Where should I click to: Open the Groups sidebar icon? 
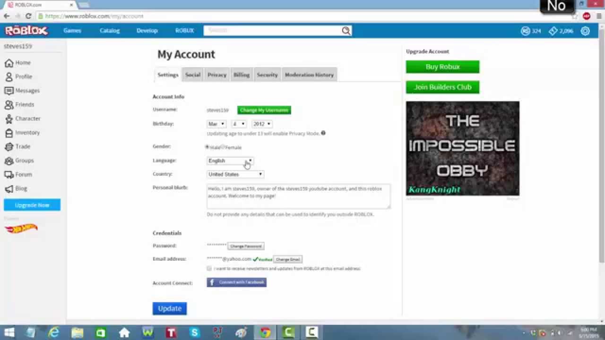click(9, 161)
